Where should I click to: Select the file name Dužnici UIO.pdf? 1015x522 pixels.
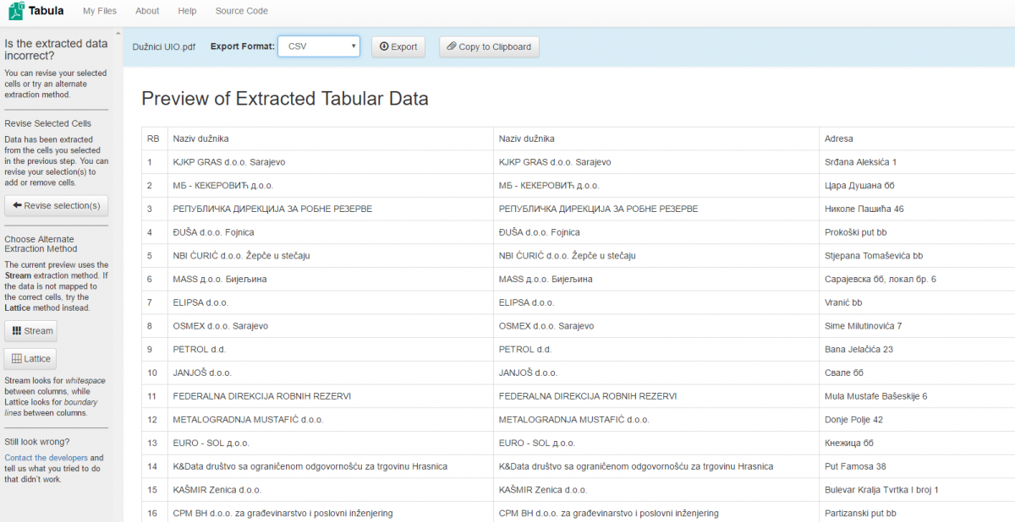[164, 46]
